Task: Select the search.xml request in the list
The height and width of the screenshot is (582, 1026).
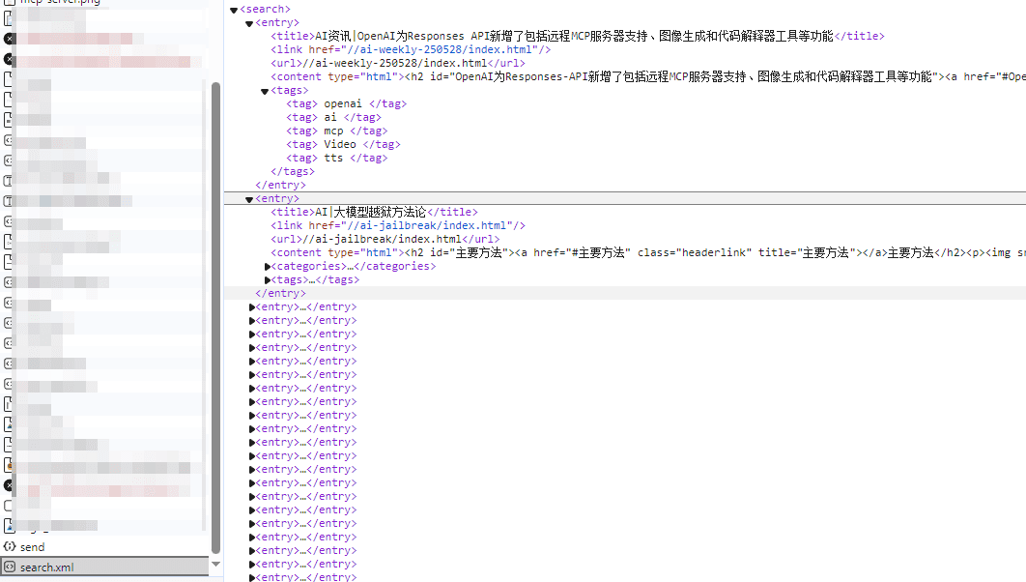Action: pos(46,567)
